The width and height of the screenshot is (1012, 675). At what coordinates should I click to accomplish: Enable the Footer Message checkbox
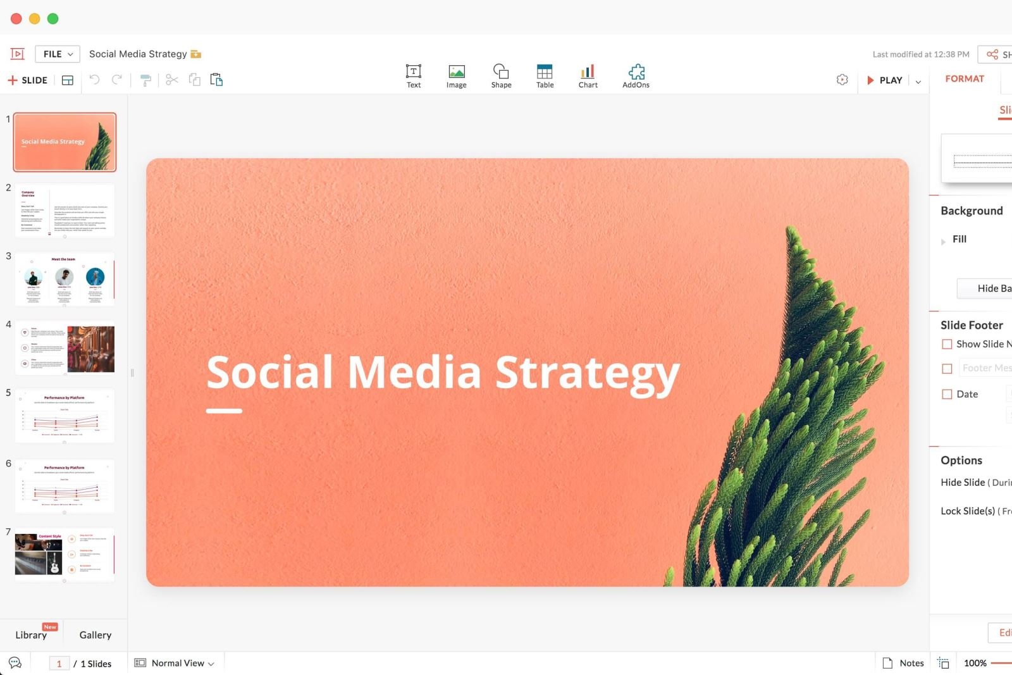(947, 368)
